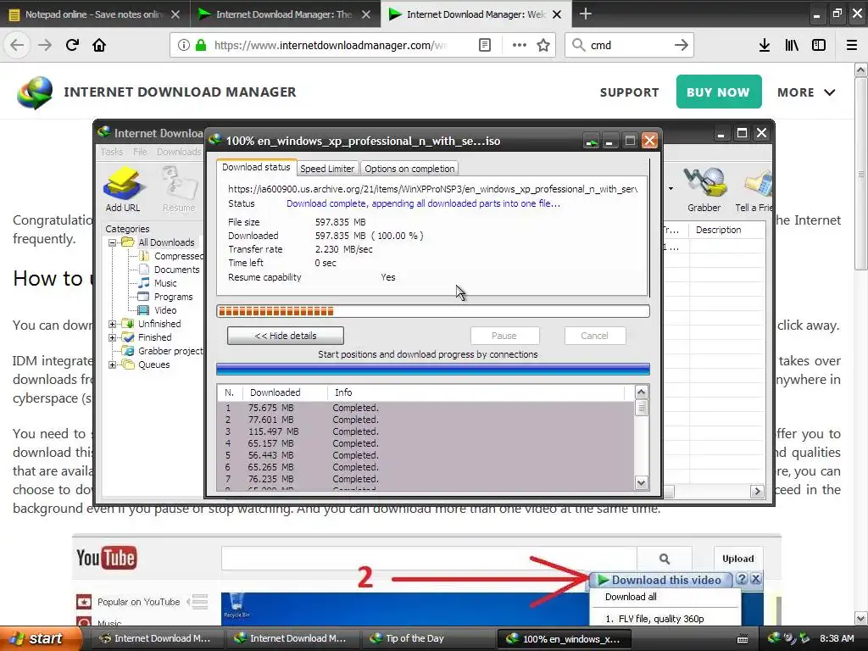
Task: Expand the Unfinished tree node
Action: [113, 324]
